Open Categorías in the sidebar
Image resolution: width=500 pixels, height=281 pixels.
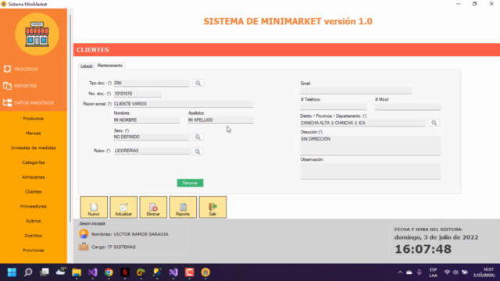[33, 162]
